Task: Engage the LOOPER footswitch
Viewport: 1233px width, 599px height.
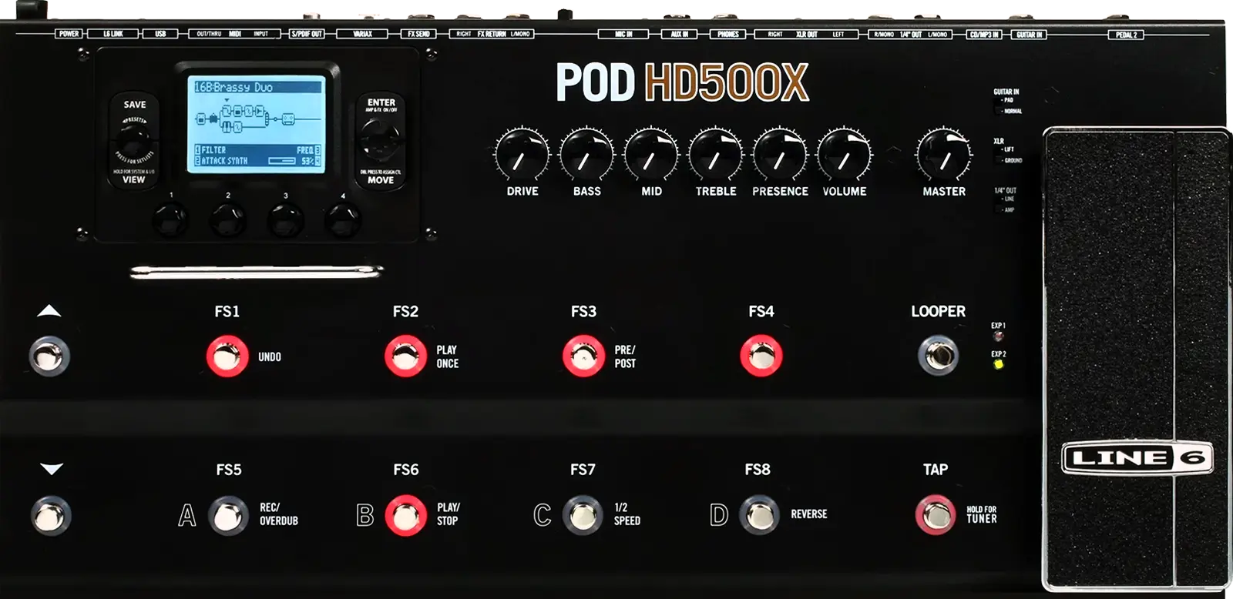Action: point(938,356)
